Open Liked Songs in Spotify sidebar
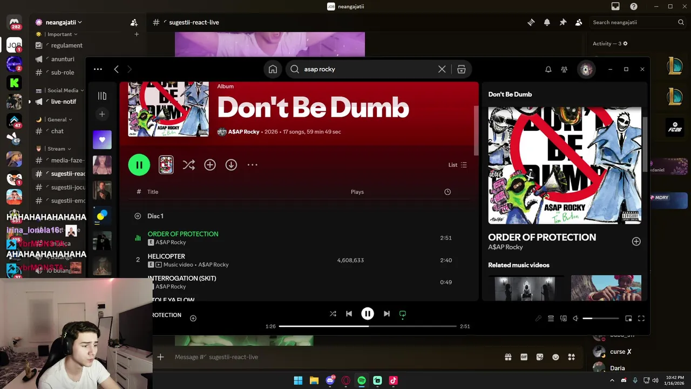The width and height of the screenshot is (691, 389). pos(102,140)
